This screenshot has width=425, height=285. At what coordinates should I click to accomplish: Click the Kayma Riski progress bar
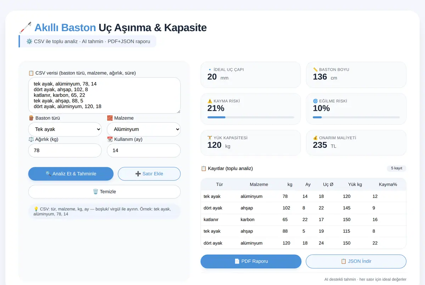coord(251,117)
